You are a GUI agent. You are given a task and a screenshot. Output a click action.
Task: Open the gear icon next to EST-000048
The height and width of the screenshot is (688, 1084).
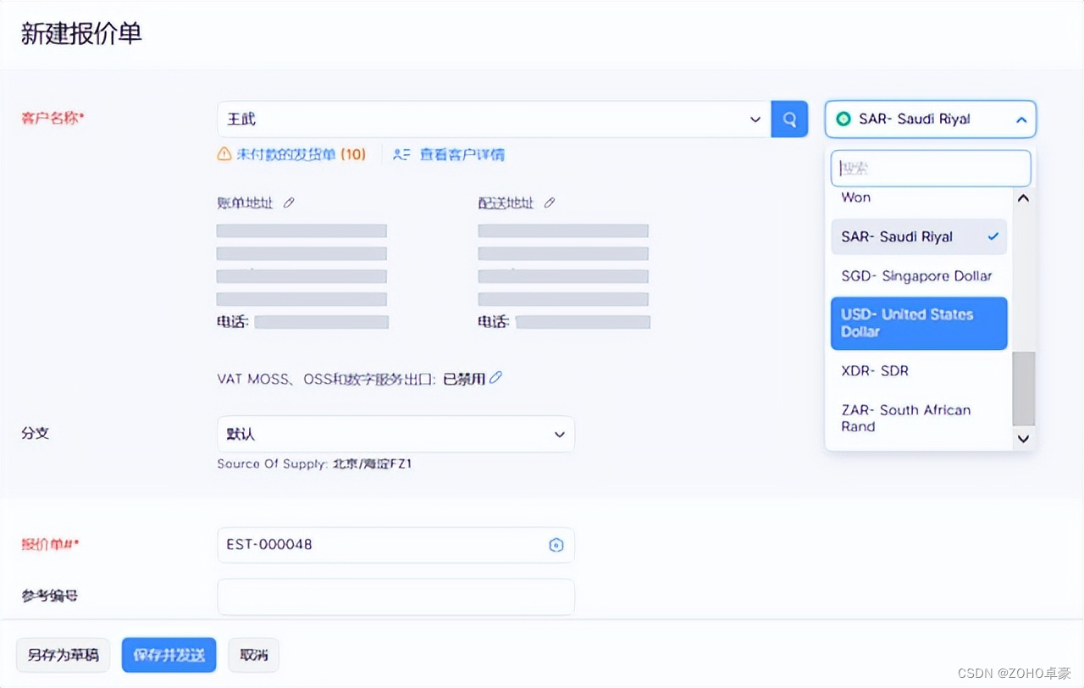(556, 545)
